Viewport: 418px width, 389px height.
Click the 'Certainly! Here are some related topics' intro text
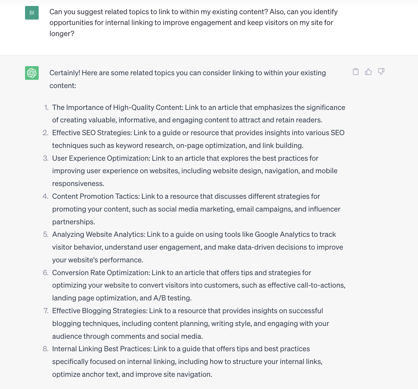(188, 79)
